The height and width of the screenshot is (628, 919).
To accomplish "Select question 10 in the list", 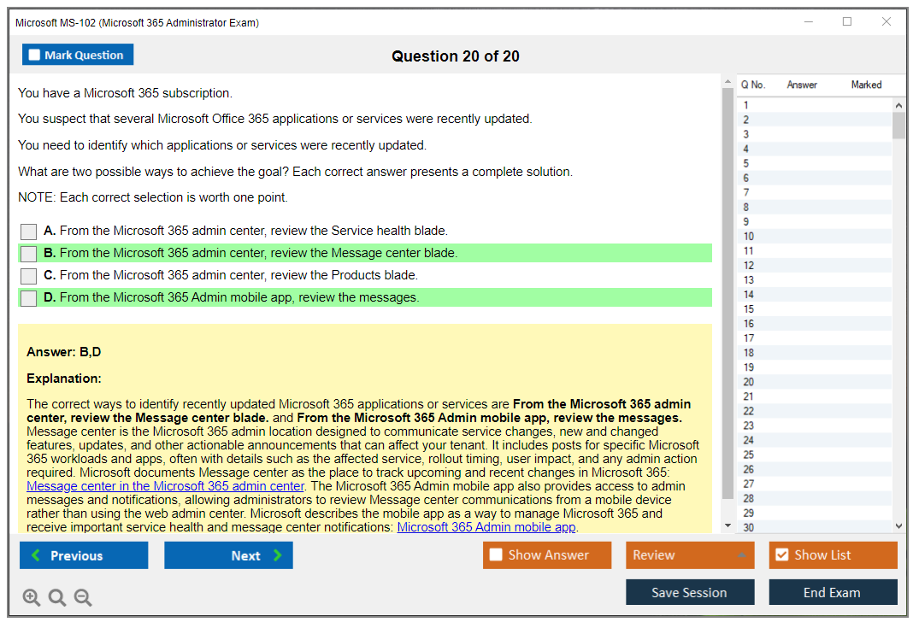I will [815, 236].
